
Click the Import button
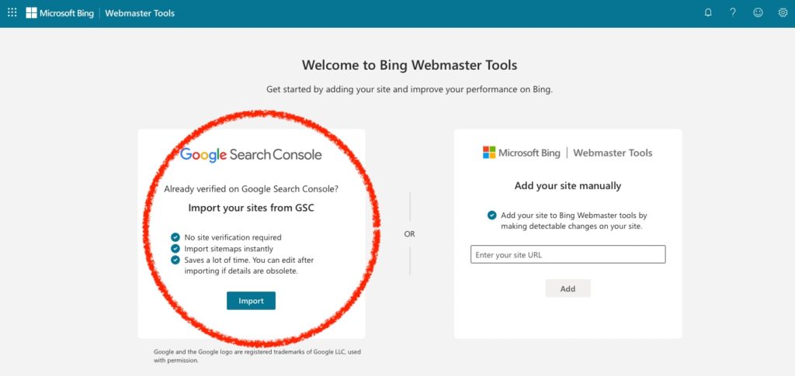[x=251, y=301]
